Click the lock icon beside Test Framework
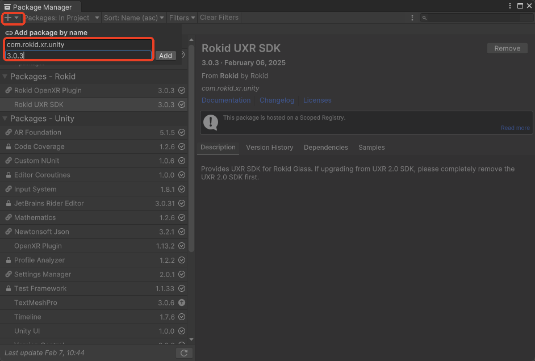The image size is (535, 361). 9,288
